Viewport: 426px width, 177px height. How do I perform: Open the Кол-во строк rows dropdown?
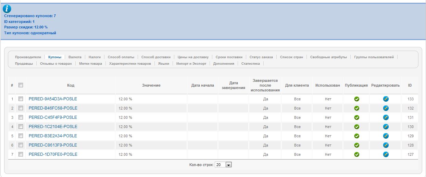[223, 165]
